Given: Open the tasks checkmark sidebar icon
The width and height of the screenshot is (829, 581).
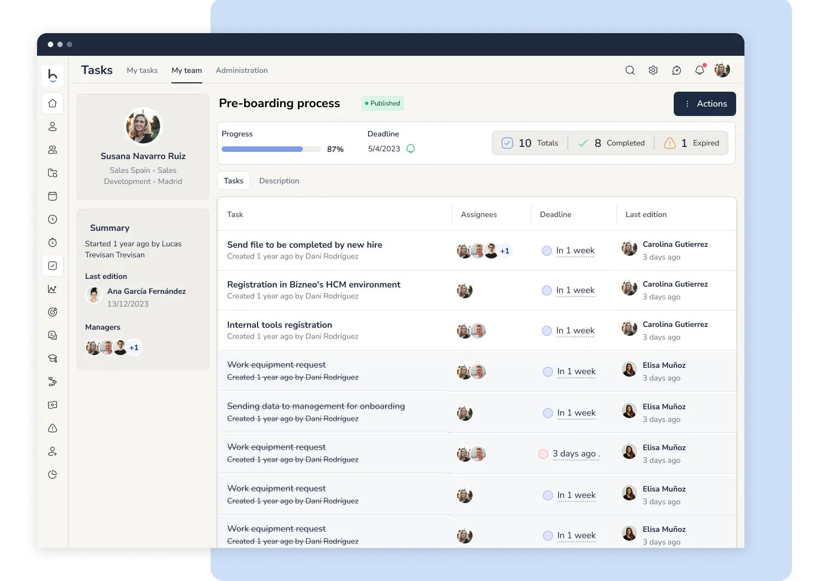Looking at the screenshot, I should (53, 266).
